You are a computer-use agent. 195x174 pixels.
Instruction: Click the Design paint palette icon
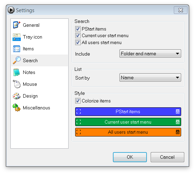[x=17, y=96]
